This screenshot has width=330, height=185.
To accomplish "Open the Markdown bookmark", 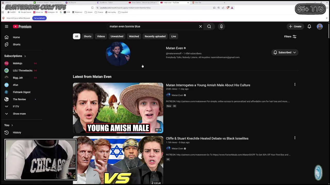I will [x=77, y=12].
